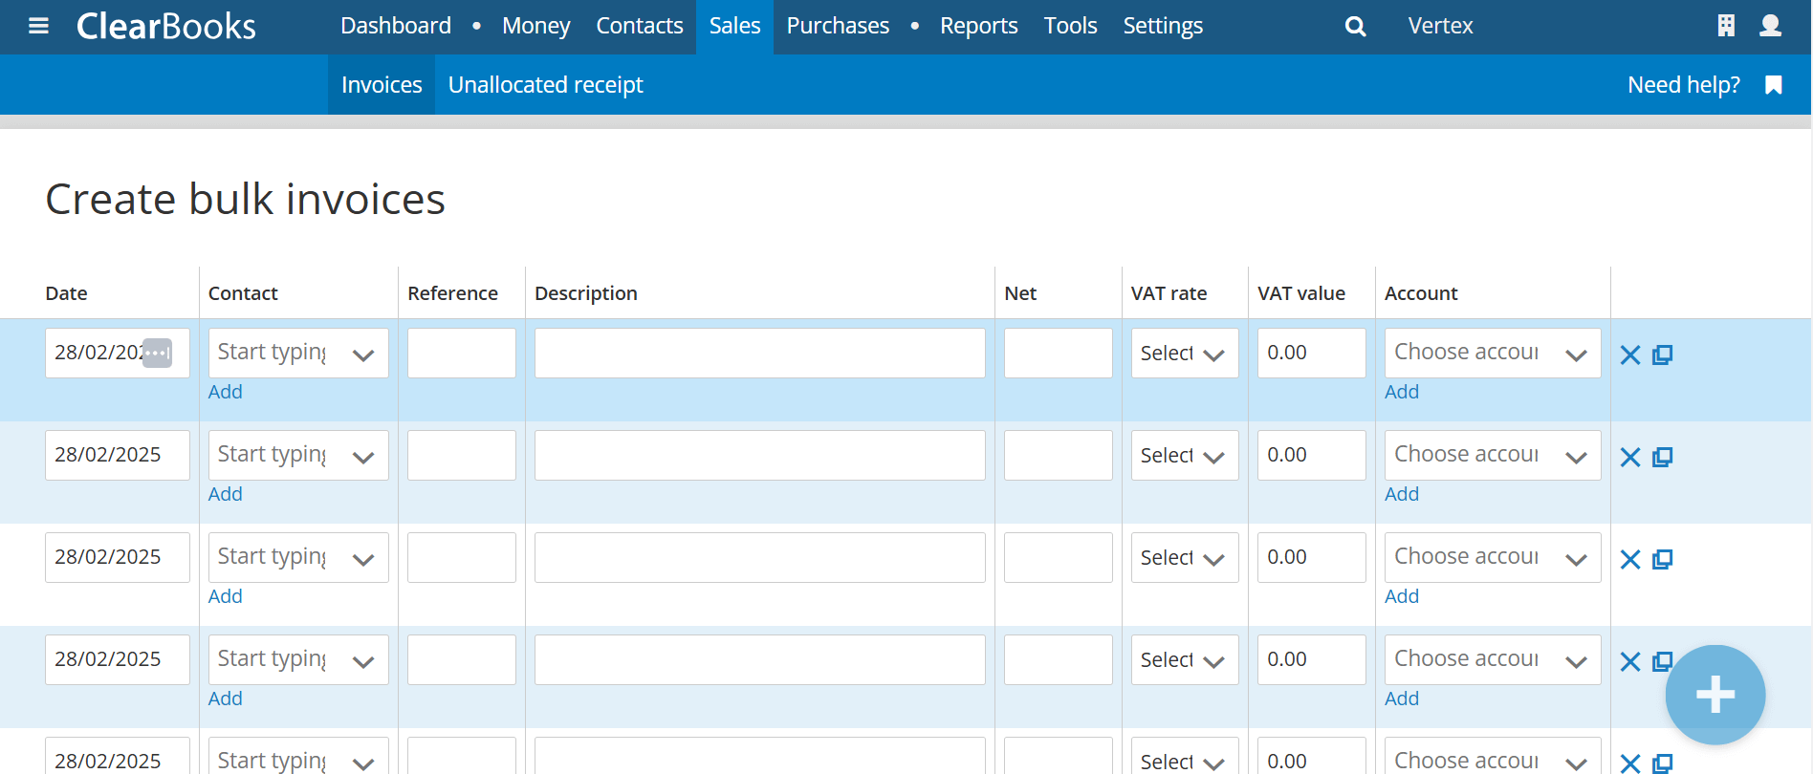The height and width of the screenshot is (774, 1813).
Task: Remove the third invoice row
Action: coord(1630,560)
